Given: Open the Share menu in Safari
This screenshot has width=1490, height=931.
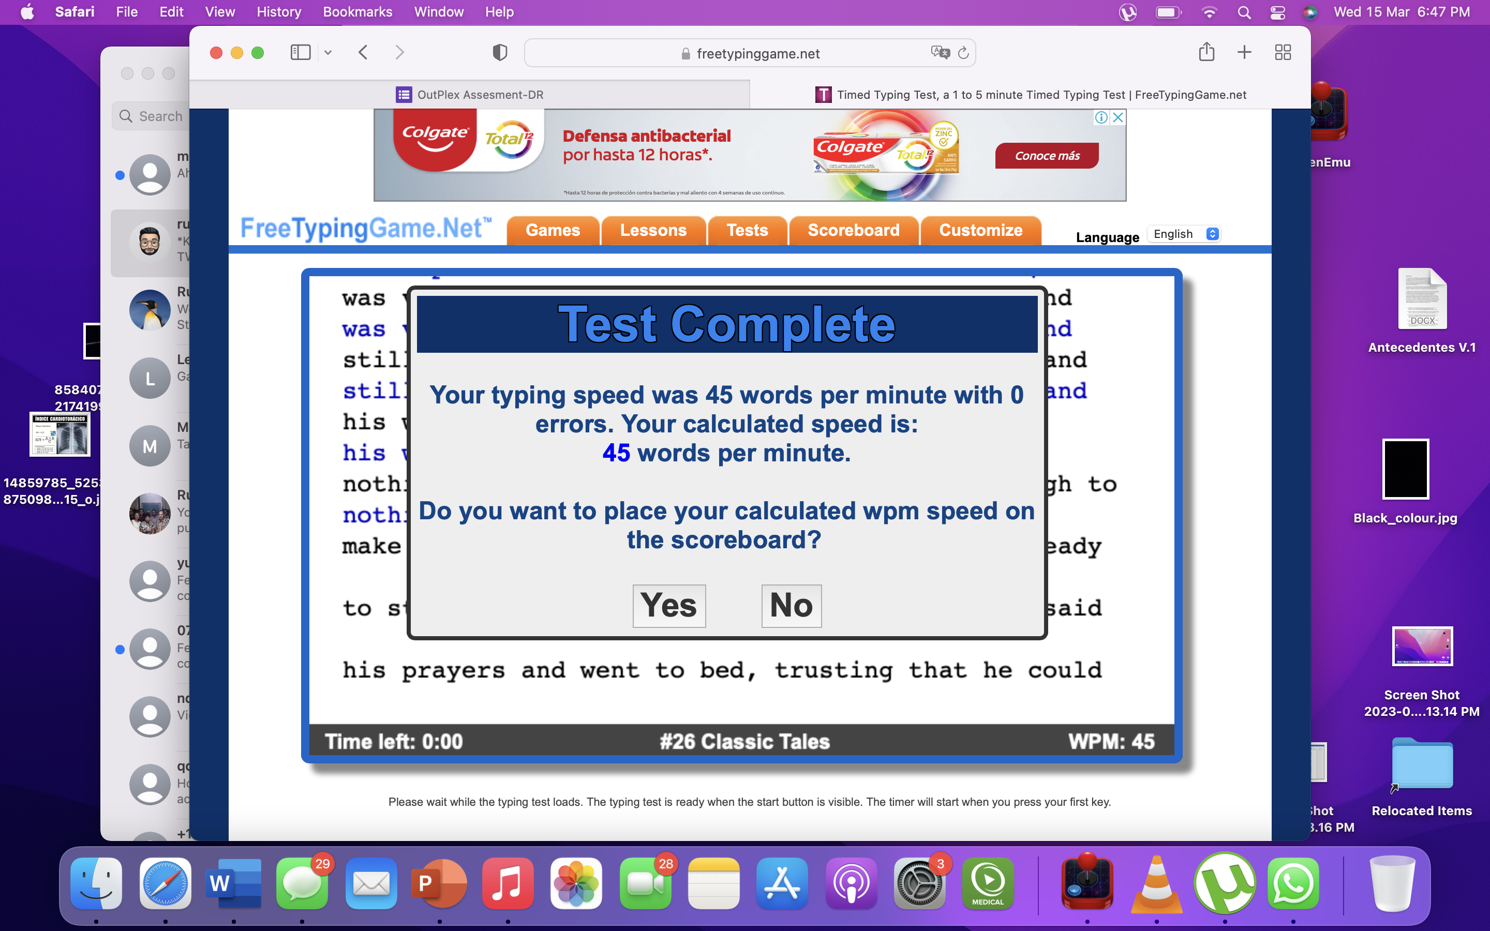Looking at the screenshot, I should coord(1206,52).
